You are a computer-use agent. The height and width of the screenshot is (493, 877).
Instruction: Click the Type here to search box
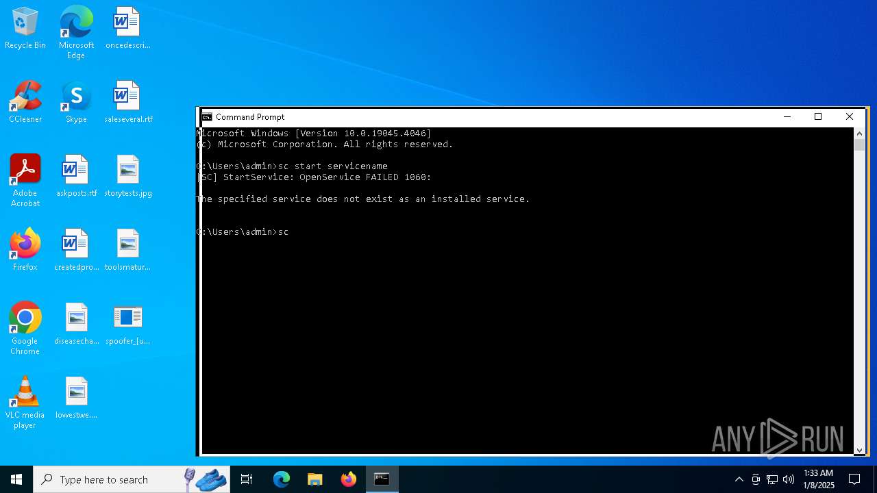click(x=132, y=479)
